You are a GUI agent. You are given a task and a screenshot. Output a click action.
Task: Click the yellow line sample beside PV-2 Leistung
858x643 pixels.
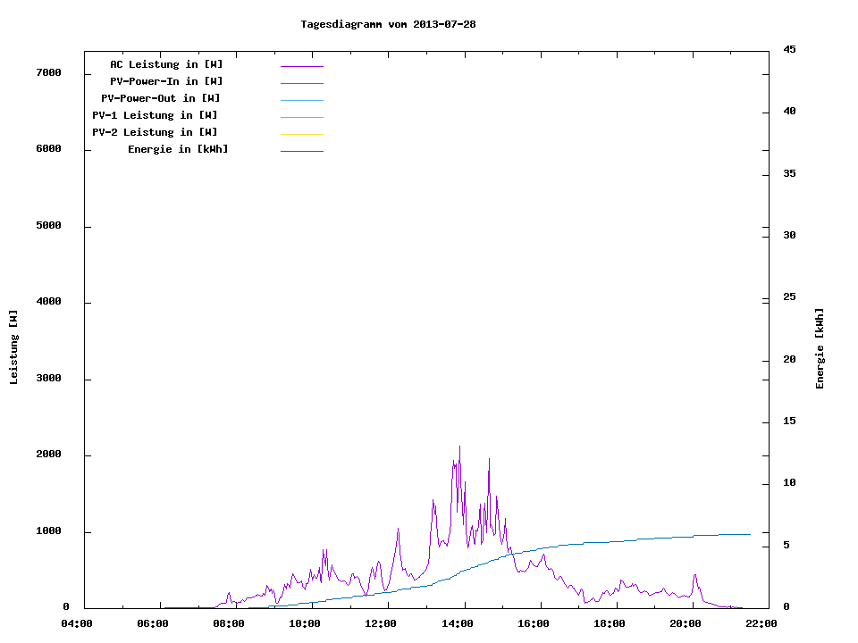[x=301, y=134]
